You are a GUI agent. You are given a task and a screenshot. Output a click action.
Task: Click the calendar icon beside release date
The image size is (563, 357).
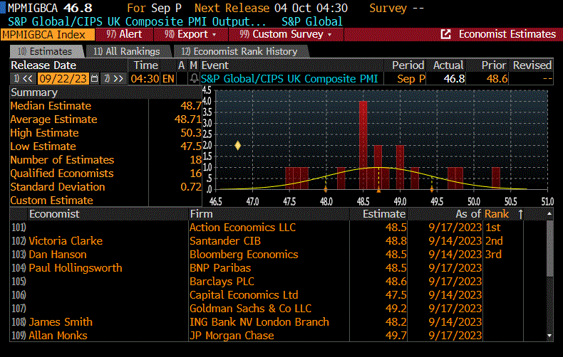pos(95,78)
